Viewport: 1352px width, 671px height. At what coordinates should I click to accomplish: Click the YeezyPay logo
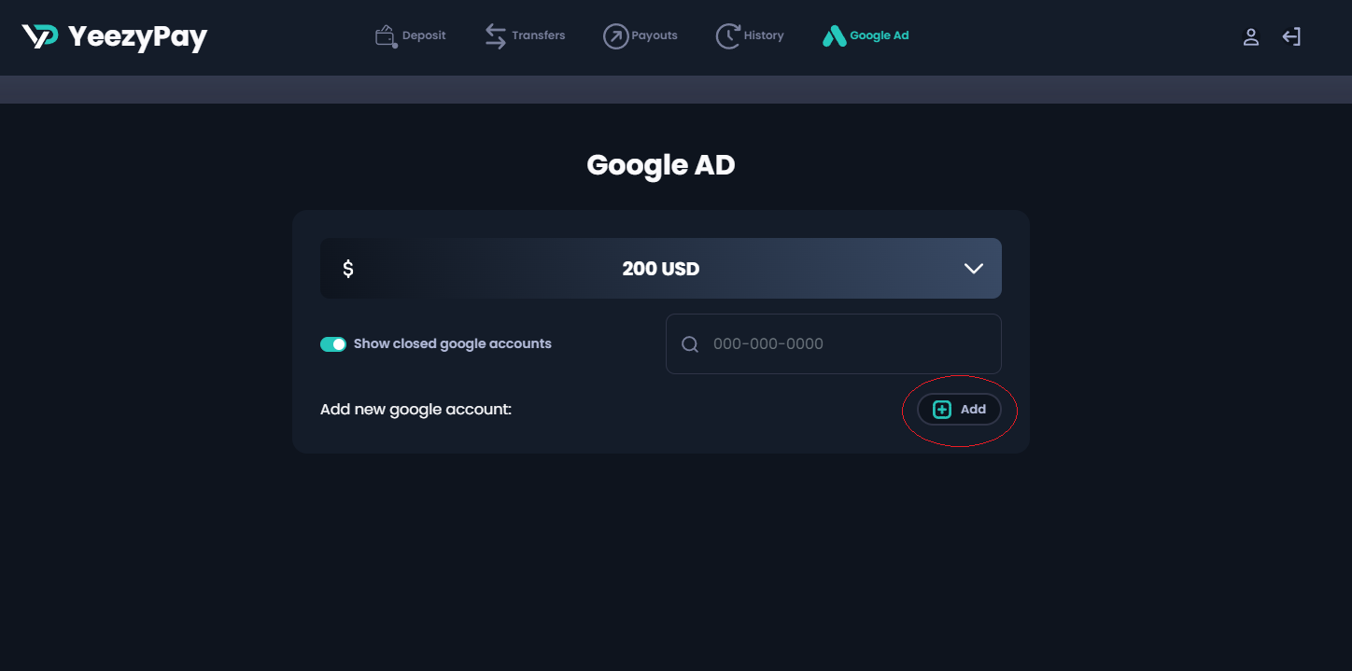pyautogui.click(x=114, y=36)
